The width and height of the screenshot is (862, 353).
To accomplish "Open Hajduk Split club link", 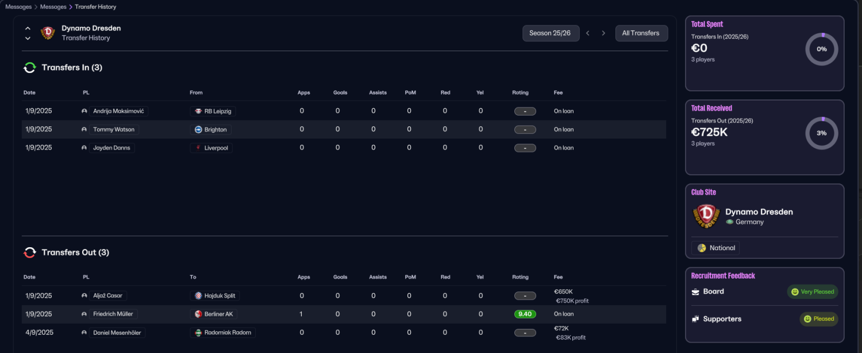I will click(x=214, y=296).
